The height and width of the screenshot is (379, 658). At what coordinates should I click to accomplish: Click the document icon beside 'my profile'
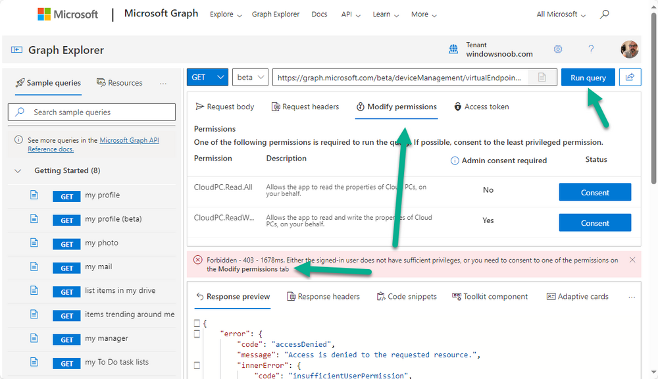click(34, 195)
